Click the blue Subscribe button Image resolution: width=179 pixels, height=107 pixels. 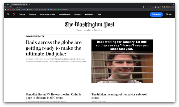point(156,14)
